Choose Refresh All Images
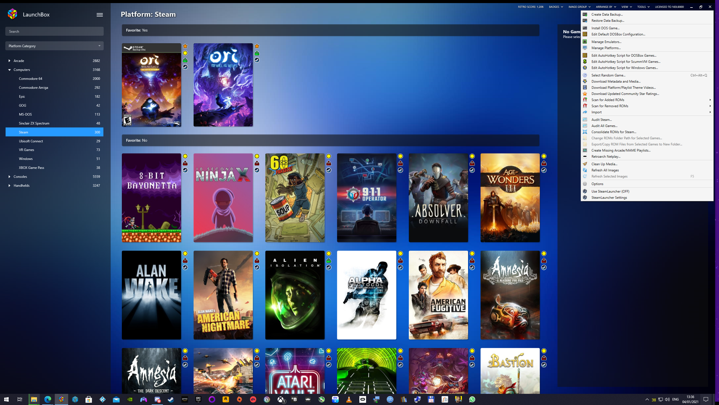 647,170
